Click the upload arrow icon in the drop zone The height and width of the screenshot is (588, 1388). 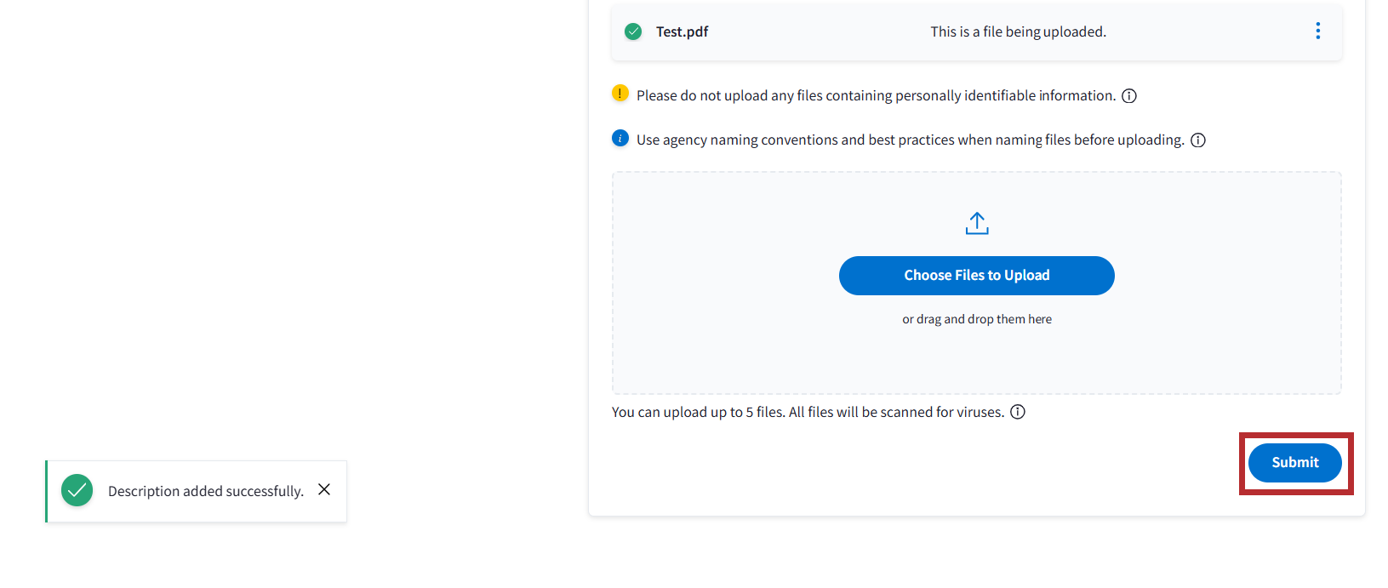pos(977,223)
